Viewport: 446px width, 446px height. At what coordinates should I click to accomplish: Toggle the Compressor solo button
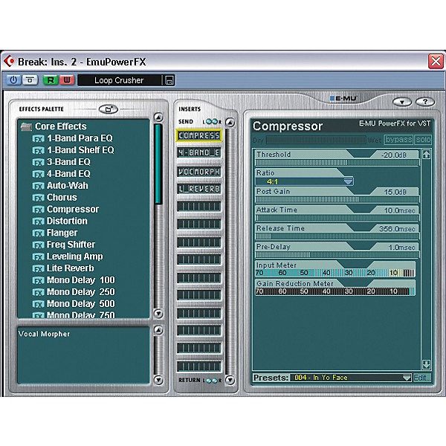(x=423, y=140)
